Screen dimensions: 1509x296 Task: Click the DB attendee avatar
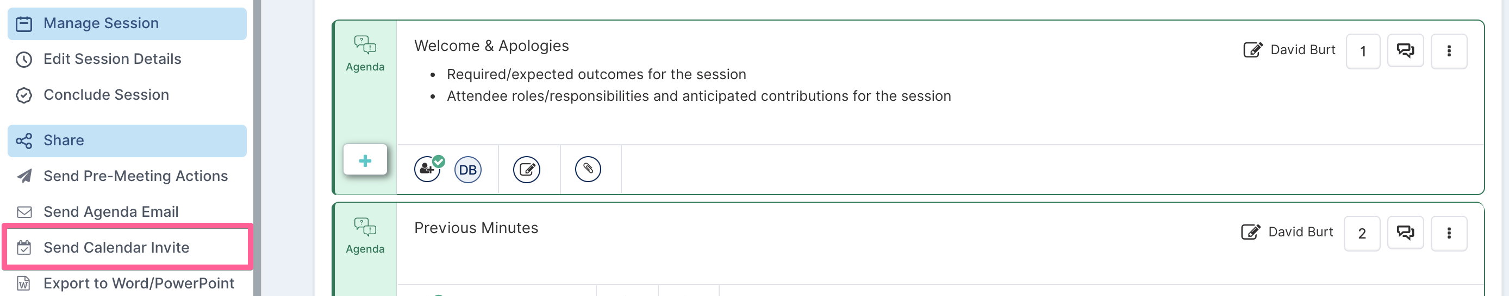(x=467, y=170)
